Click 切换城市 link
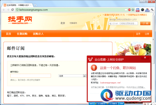Viewport: 156px width, 105px height. point(73,23)
